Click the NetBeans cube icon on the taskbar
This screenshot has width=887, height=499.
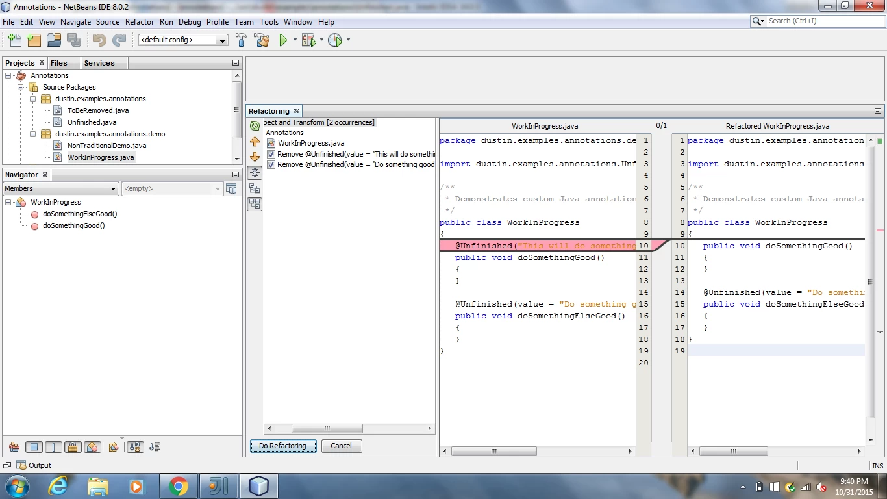pyautogui.click(x=258, y=486)
